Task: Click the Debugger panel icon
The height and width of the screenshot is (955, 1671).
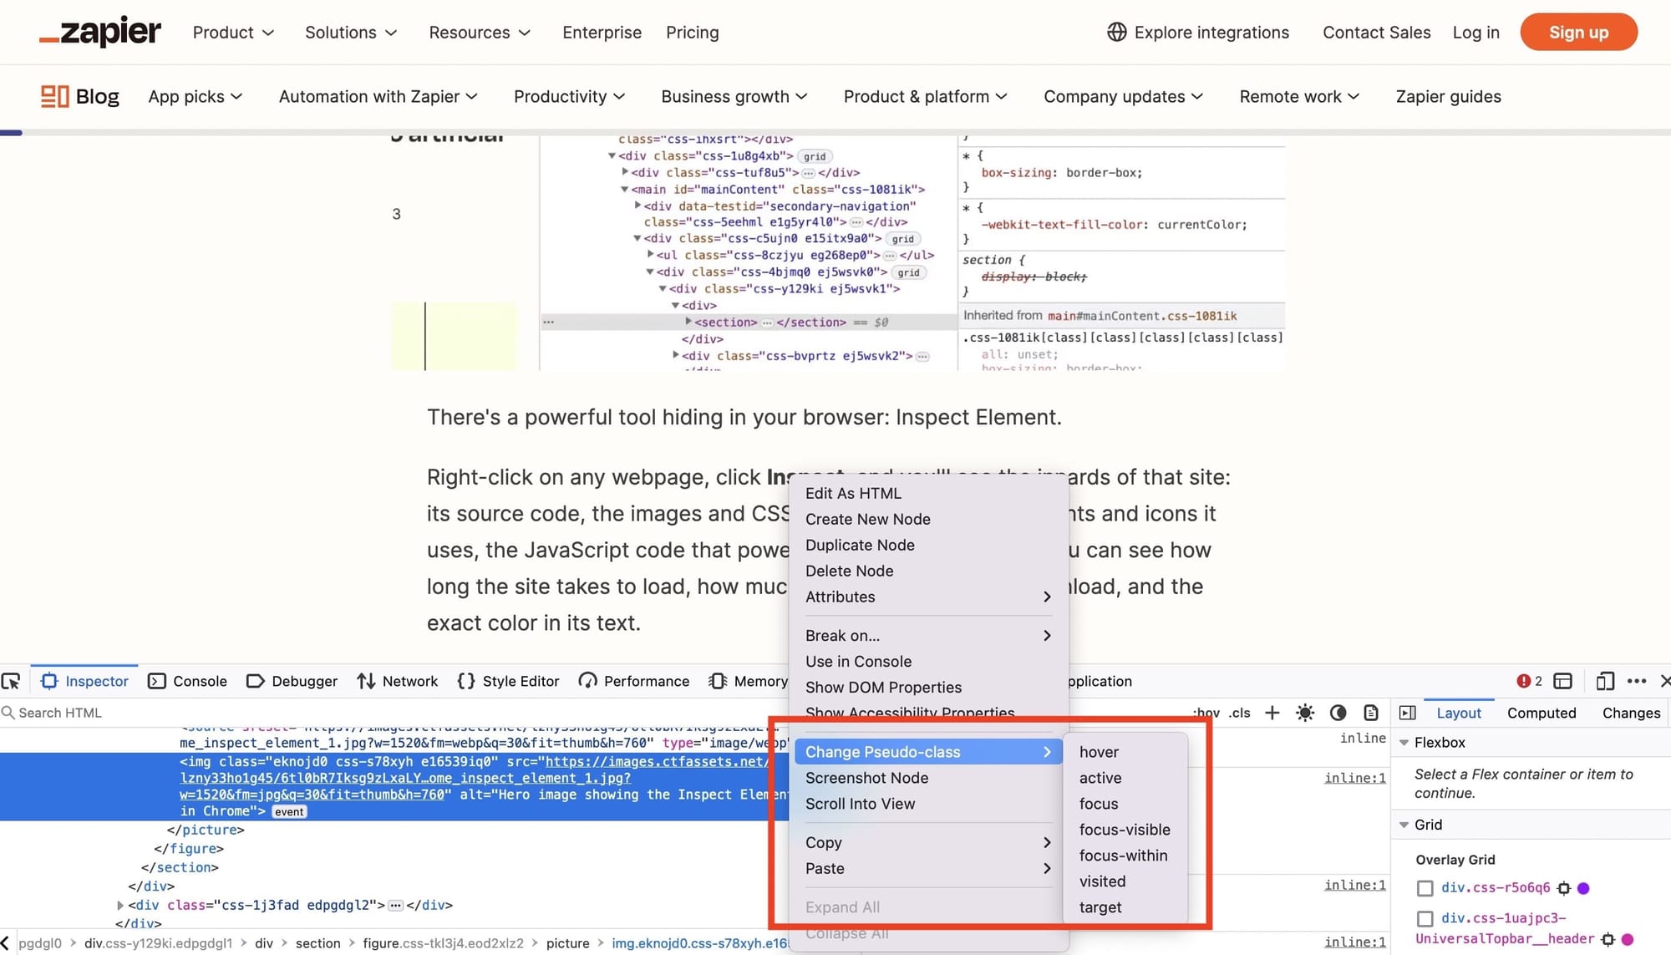Action: click(x=255, y=681)
